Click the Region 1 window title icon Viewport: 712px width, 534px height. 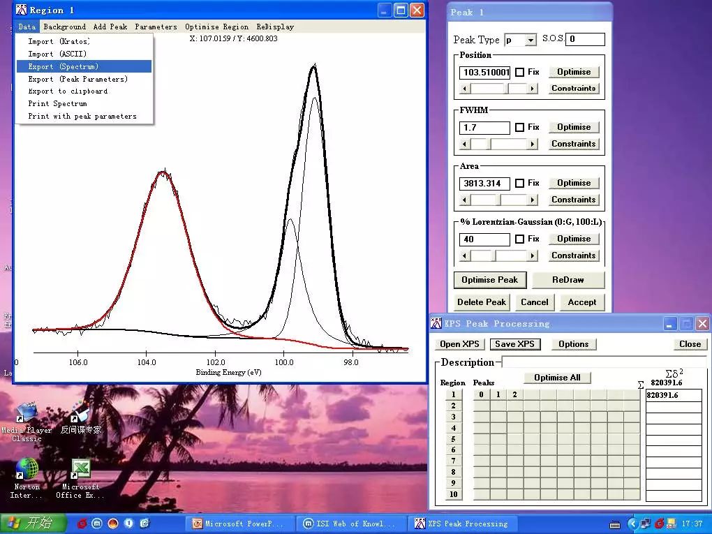[x=21, y=10]
